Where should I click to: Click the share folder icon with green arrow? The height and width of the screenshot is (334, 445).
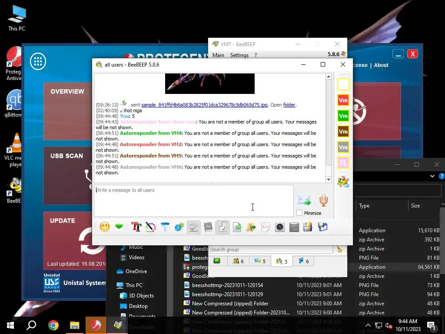[251, 227]
